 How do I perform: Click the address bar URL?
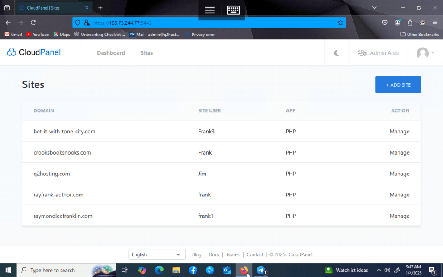(x=122, y=23)
